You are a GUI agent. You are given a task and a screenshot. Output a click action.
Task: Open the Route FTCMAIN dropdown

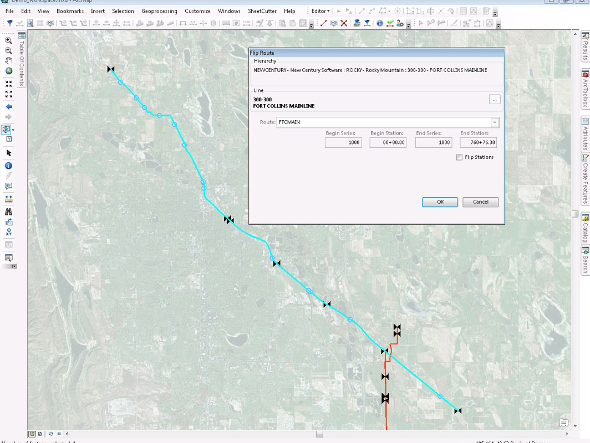[495, 122]
